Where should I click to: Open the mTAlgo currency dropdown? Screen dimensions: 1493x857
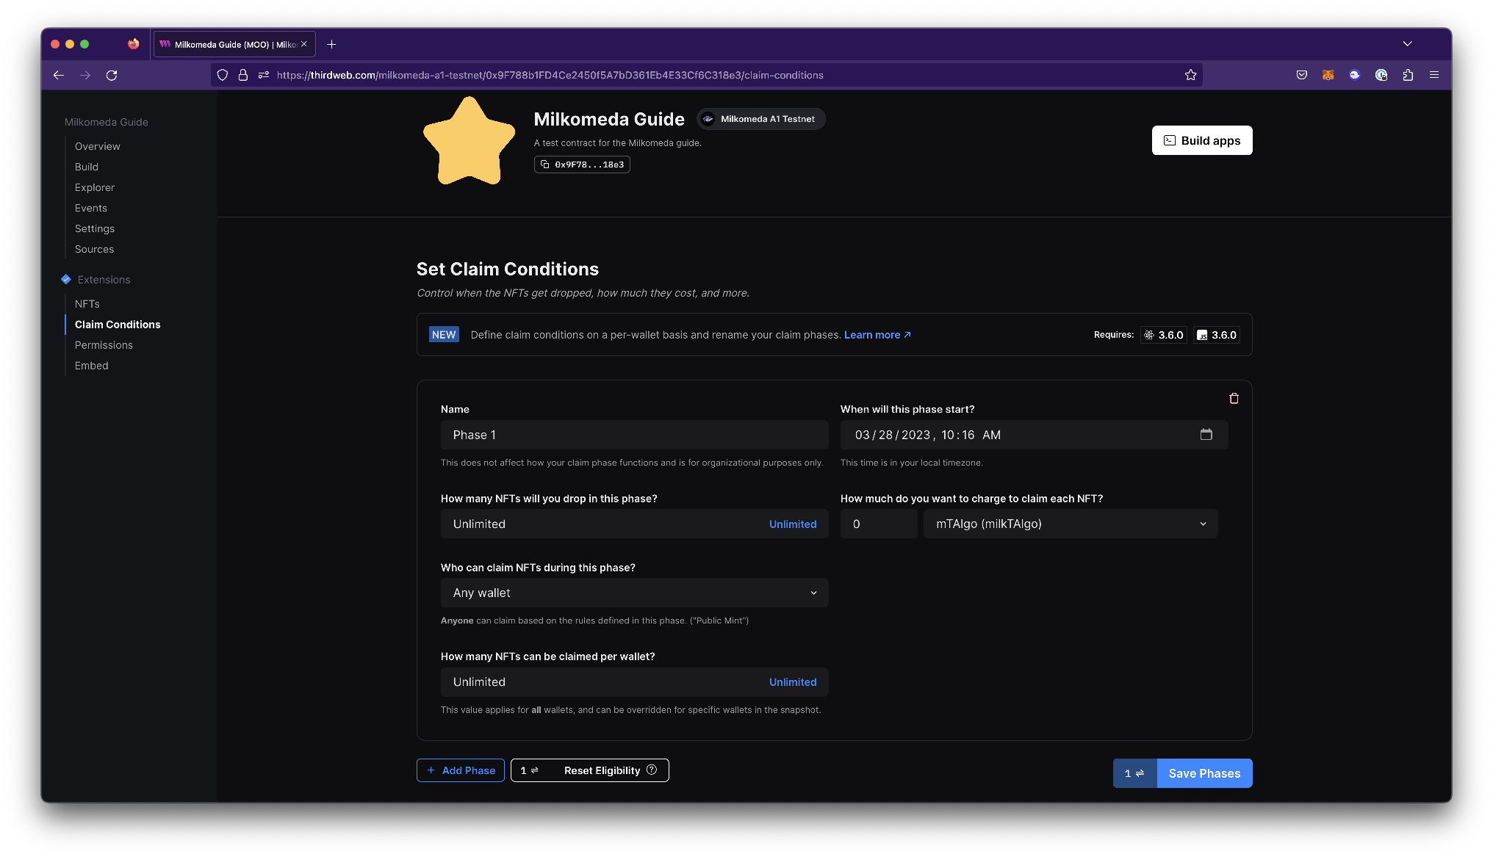(x=1070, y=524)
